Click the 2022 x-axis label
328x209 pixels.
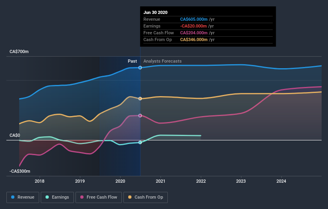[x=201, y=181]
